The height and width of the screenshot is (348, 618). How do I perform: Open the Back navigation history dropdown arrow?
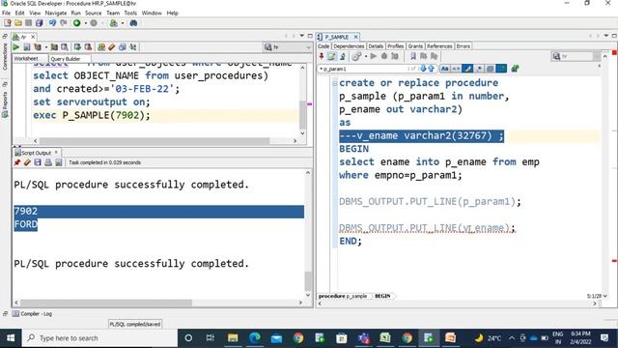click(x=86, y=23)
